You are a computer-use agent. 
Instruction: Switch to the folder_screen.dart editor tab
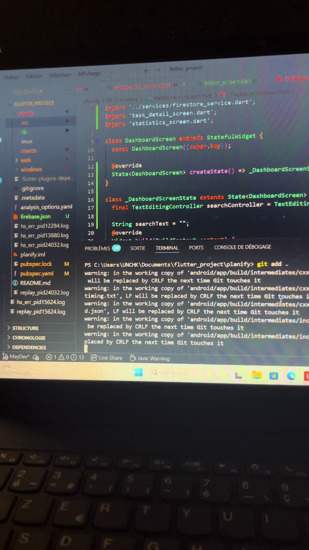pyautogui.click(x=227, y=82)
